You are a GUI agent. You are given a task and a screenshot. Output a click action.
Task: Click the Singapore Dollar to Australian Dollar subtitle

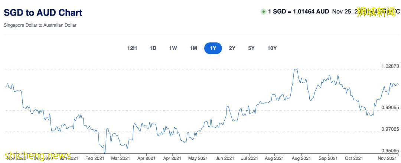(40, 25)
